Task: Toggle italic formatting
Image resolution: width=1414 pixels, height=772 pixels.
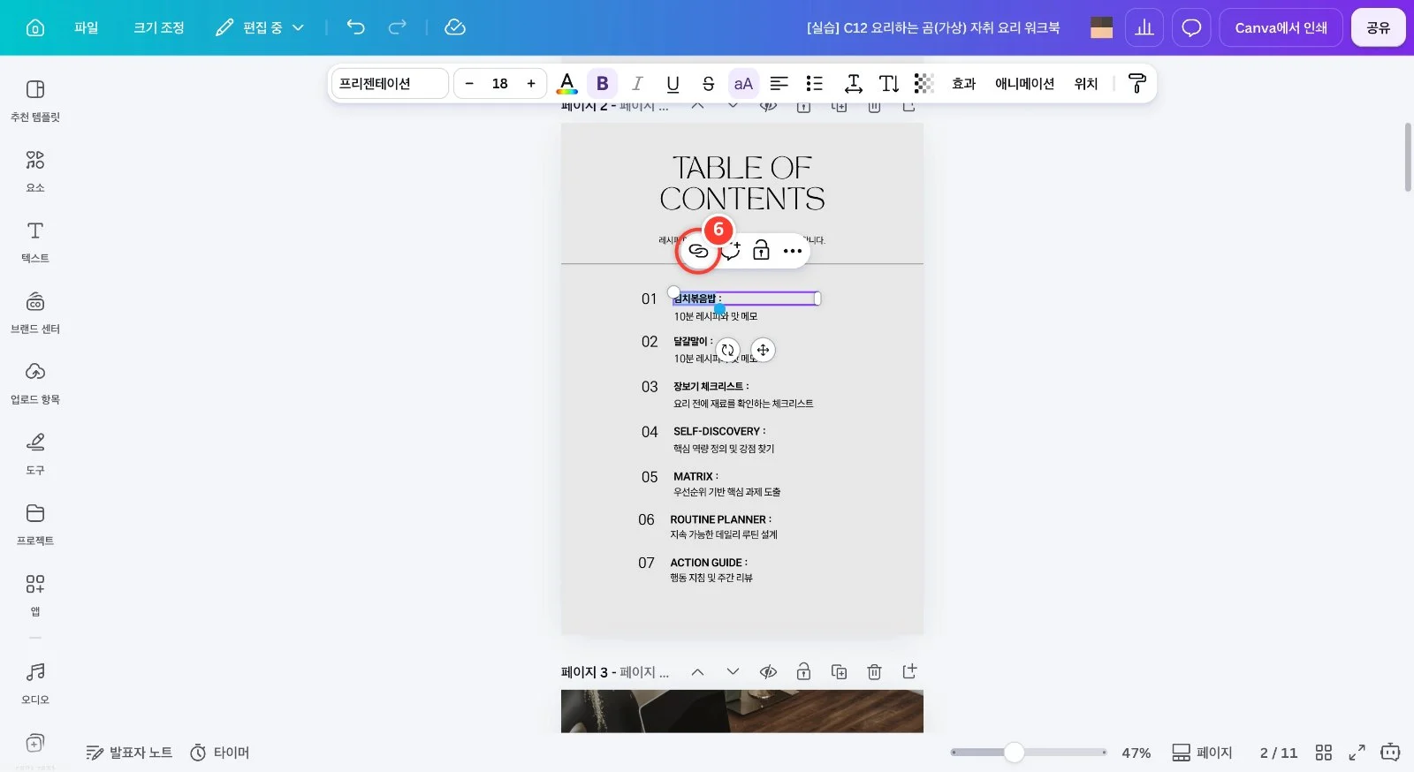Action: pos(637,84)
